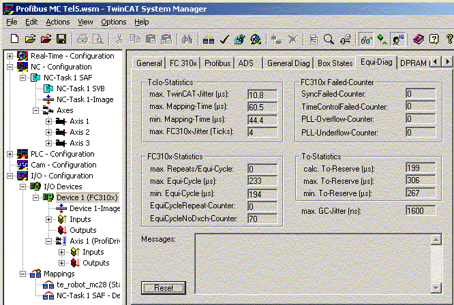The height and width of the screenshot is (305, 454).
Task: Select the yellow Inputs icon under Device 1
Action: pyautogui.click(x=62, y=219)
